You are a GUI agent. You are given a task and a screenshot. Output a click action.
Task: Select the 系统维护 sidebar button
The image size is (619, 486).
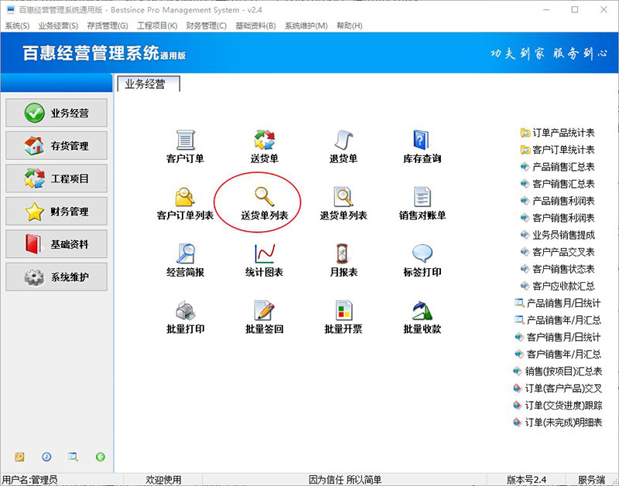(x=56, y=277)
